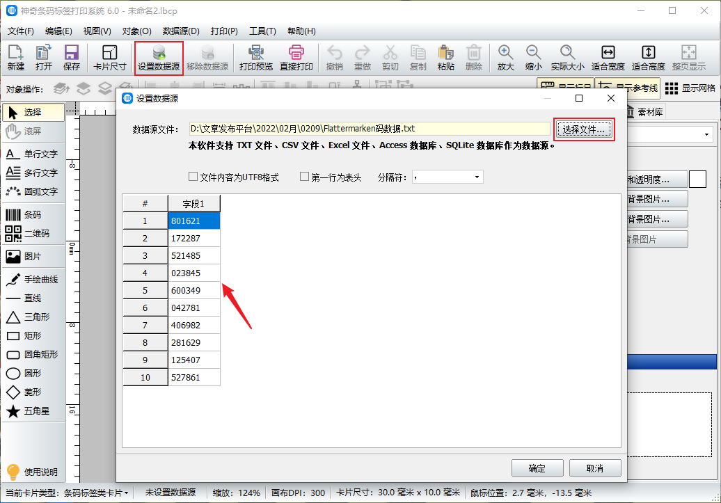This screenshot has height=503, width=721.
Task: Select the 二维码 QR code tool
Action: pyautogui.click(x=33, y=234)
